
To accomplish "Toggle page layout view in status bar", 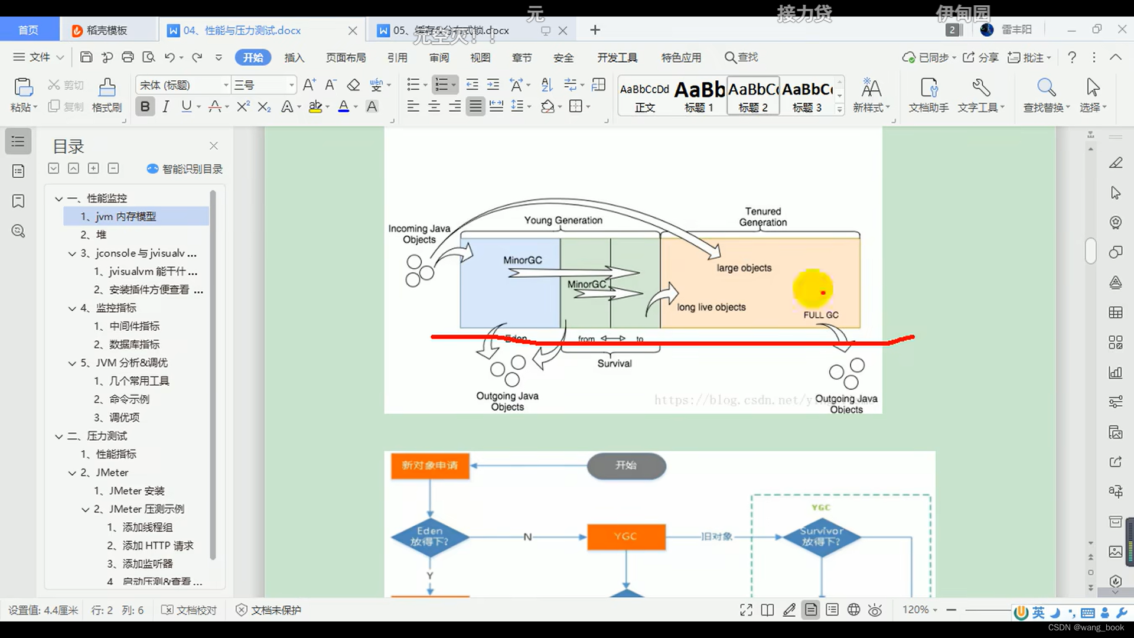I will 811,610.
